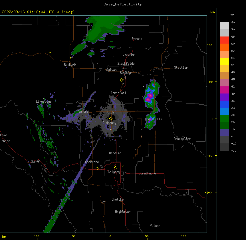Click the Okotoks town label
Screen dimensions: 246x240
click(x=118, y=200)
